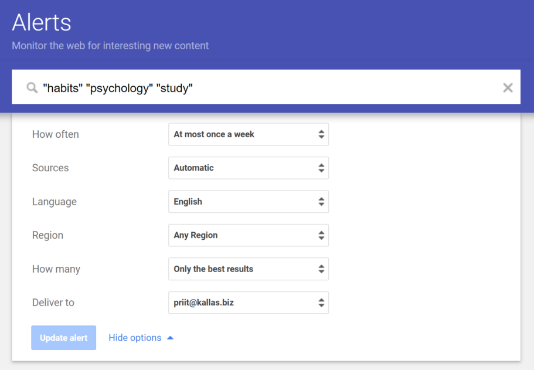Click the stepper arrows on How many selector
This screenshot has height=370, width=534.
321,269
